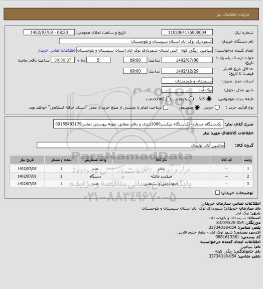
Task: Click the goods group field ماشین آلات تولیدی
Action: 130,145
